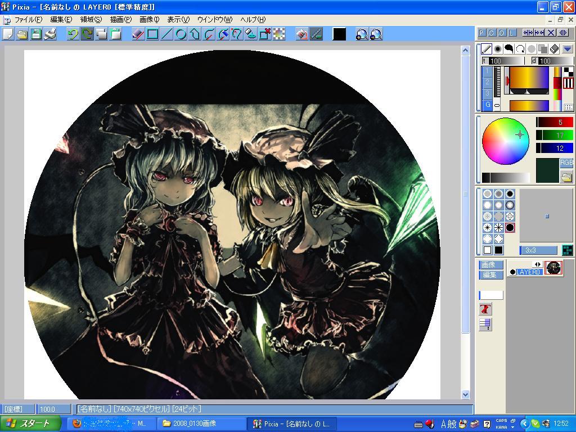Select the curve drawing tool
The height and width of the screenshot is (432, 576).
(209, 34)
